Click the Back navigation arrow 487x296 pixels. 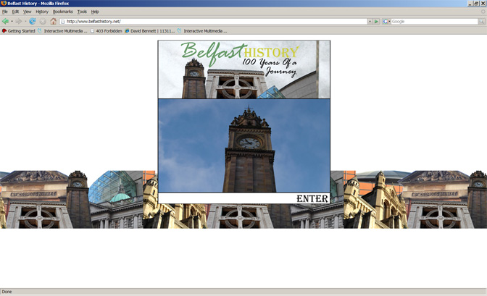click(x=5, y=21)
